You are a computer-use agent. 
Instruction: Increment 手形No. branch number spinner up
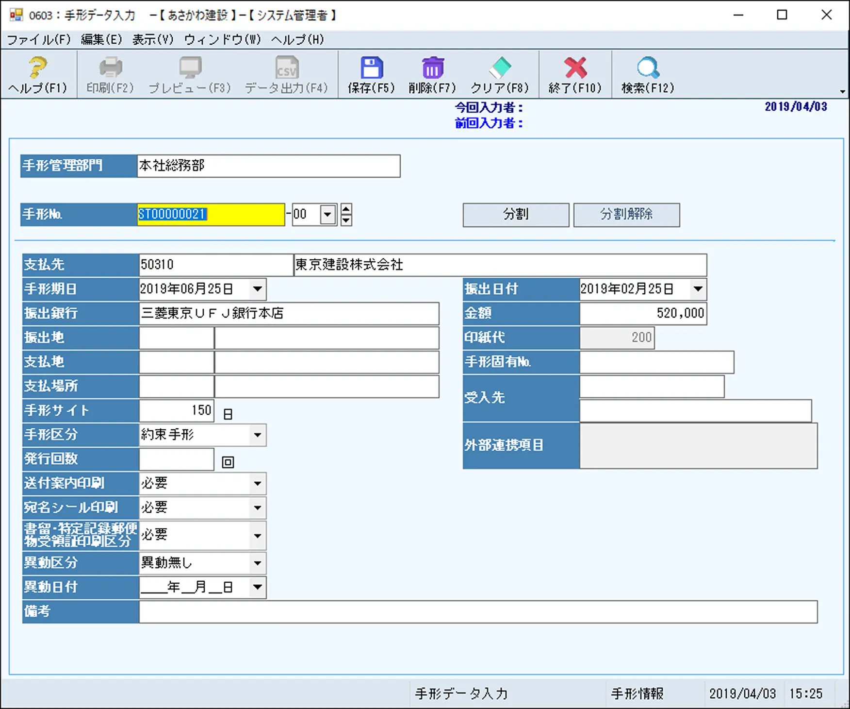click(346, 209)
